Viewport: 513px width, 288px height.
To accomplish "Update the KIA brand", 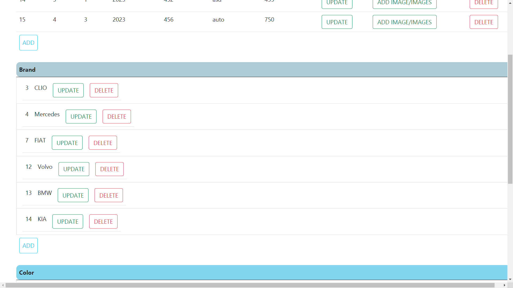I will tap(68, 222).
